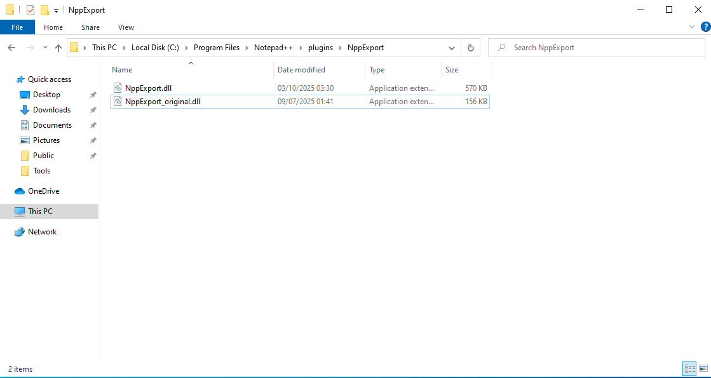
Task: Navigate up to the plugins folder
Action: tap(58, 47)
